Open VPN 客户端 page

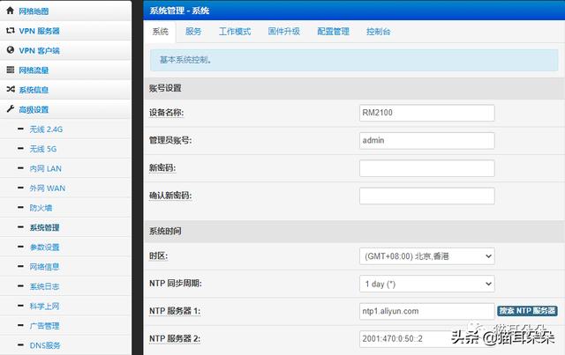tap(39, 51)
